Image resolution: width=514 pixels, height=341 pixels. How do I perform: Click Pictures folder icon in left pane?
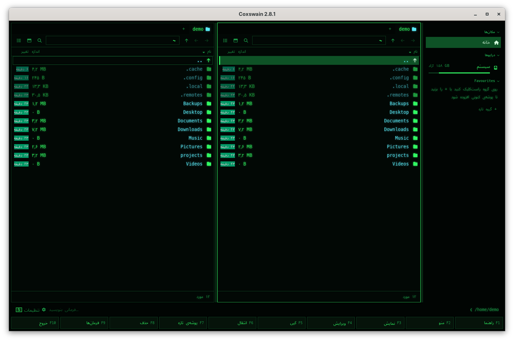209,147
